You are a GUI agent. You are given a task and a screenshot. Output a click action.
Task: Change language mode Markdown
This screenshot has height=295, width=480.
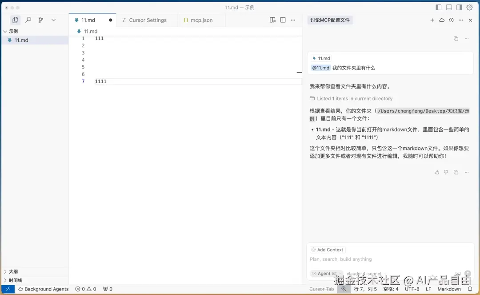coord(449,289)
